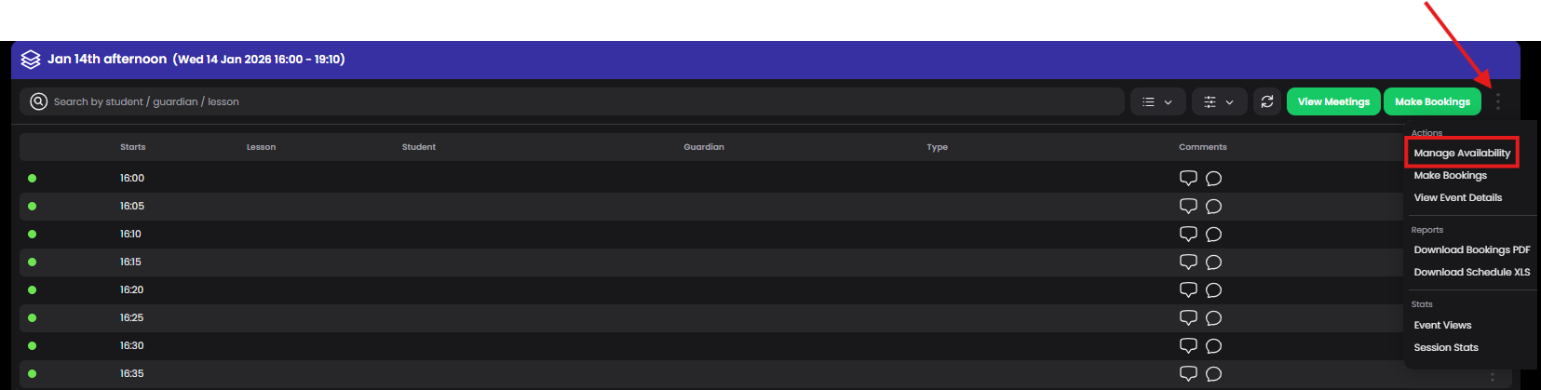This screenshot has width=1541, height=390.
Task: Choose Download Bookings PDF
Action: tap(1471, 249)
